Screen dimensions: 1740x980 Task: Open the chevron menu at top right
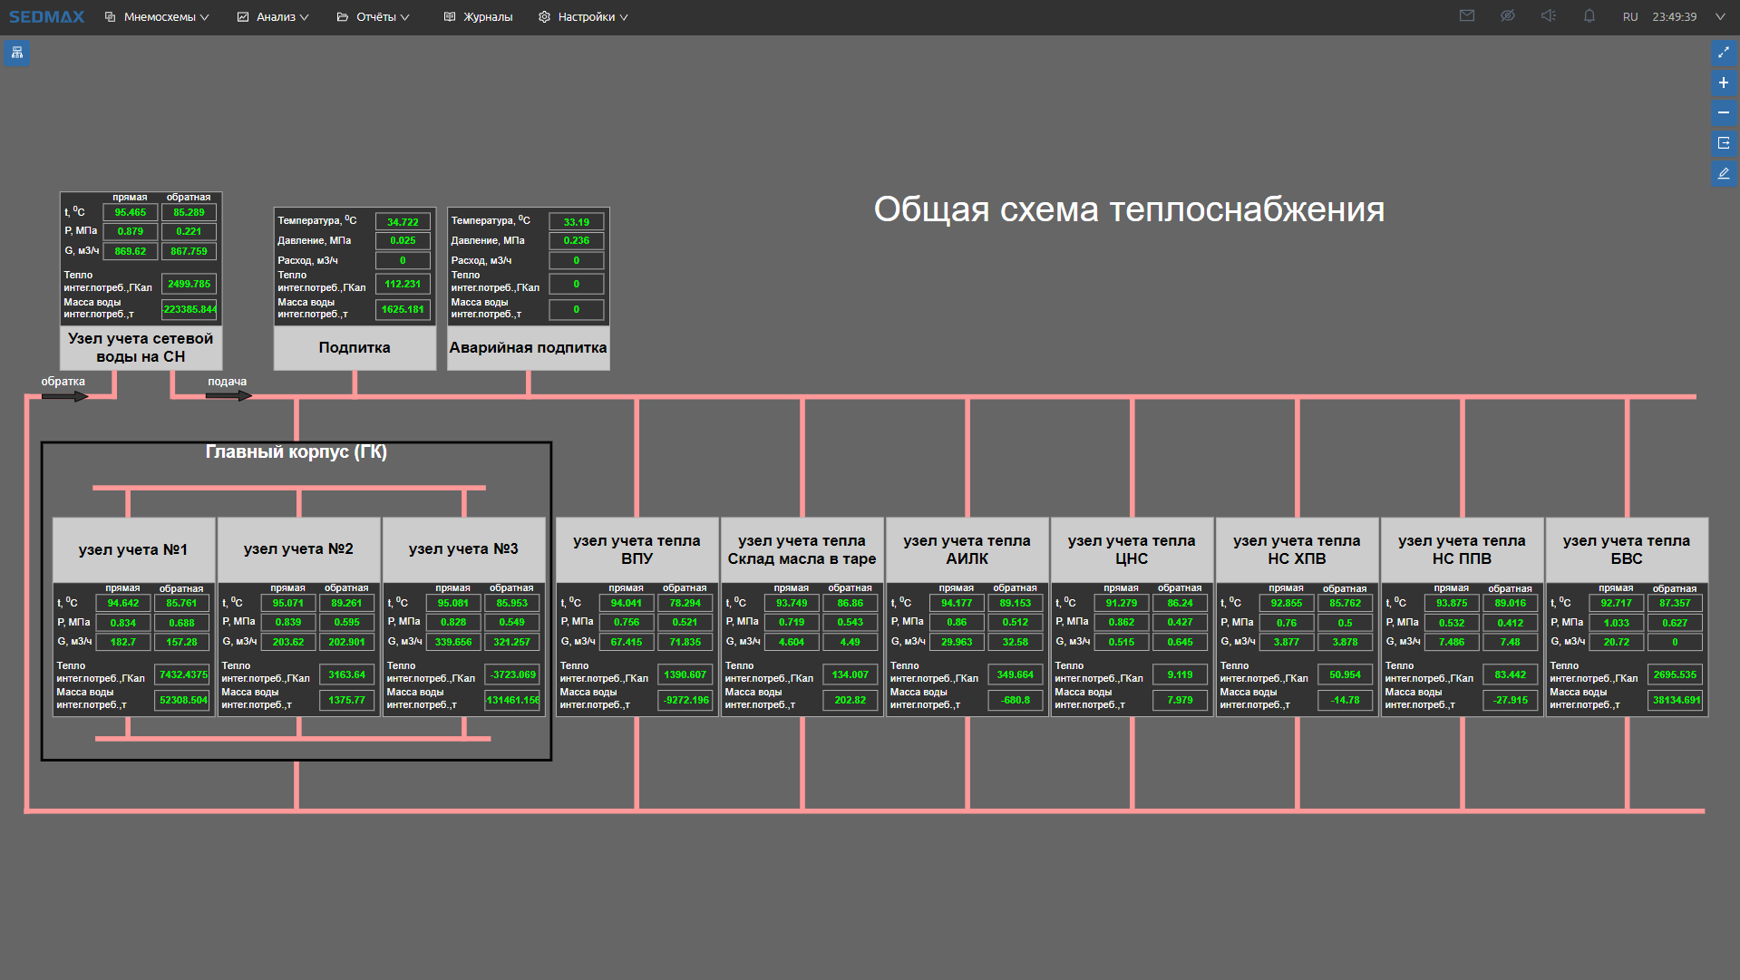pyautogui.click(x=1719, y=15)
